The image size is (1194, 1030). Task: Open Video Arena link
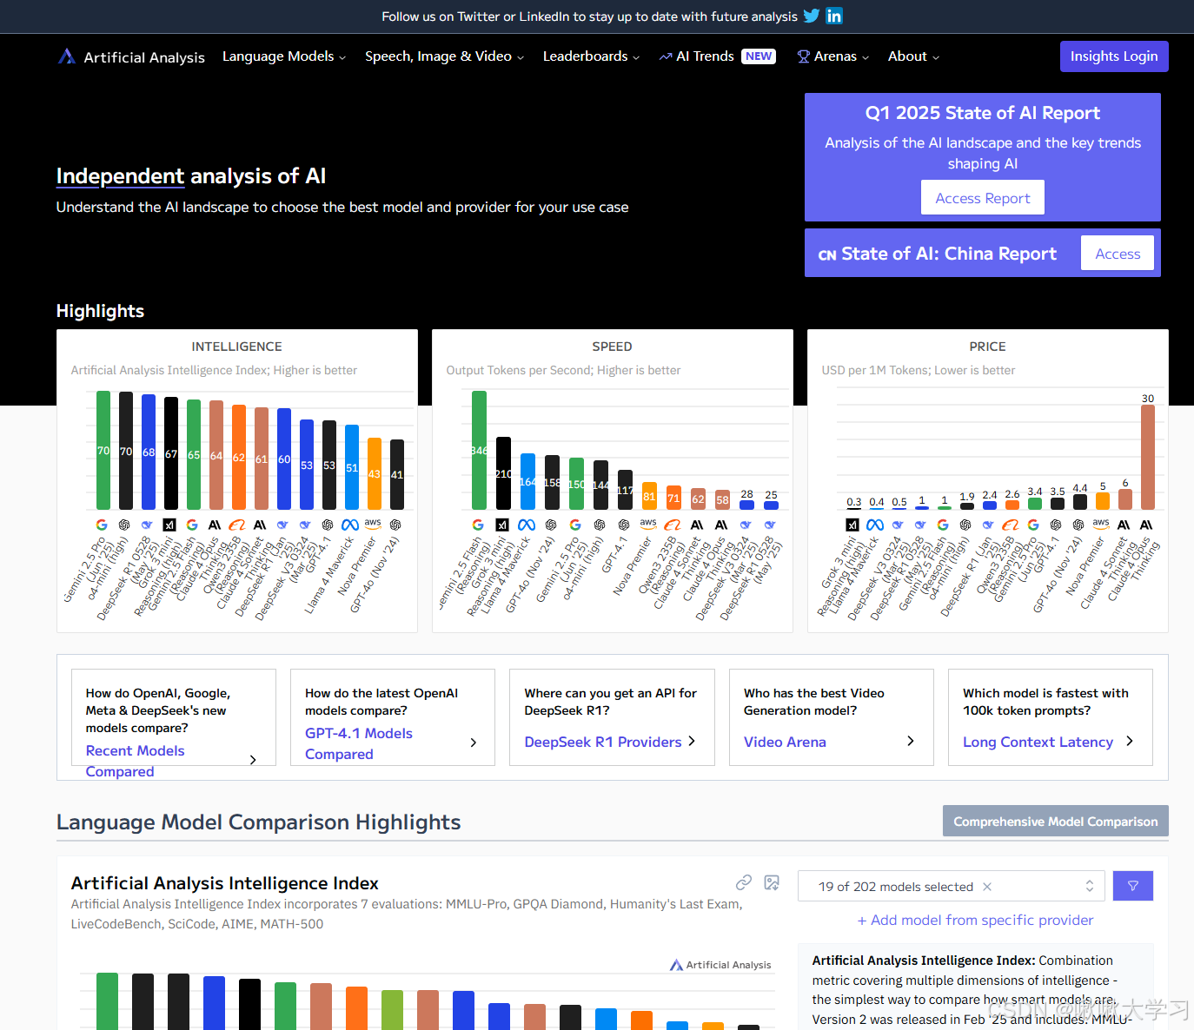click(785, 742)
